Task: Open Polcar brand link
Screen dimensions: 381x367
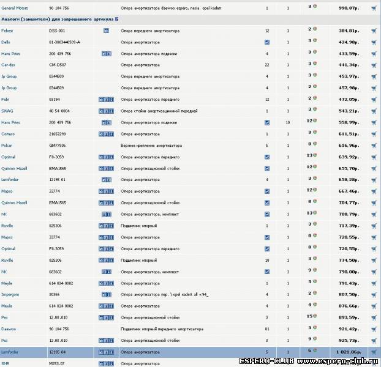Action: coord(7,146)
